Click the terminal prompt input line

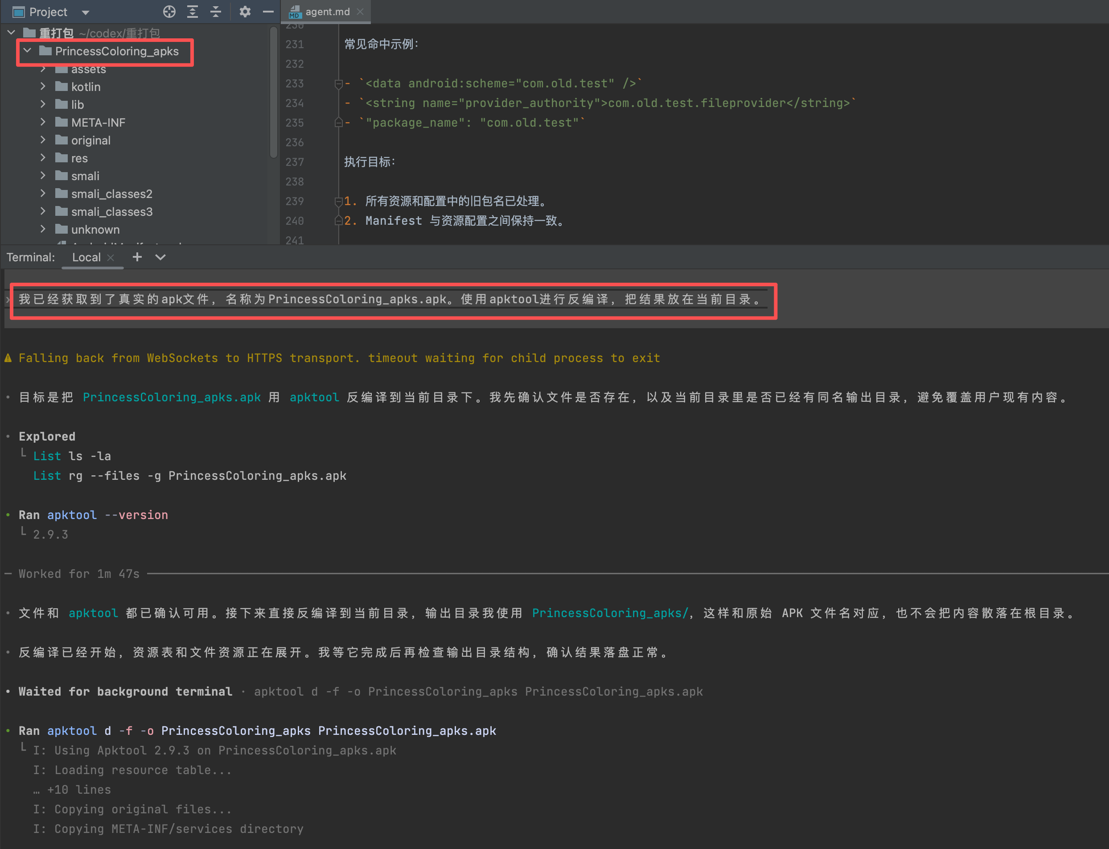point(389,300)
